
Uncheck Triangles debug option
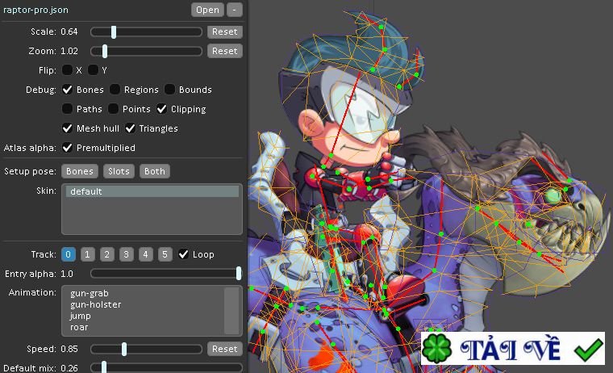tap(130, 128)
